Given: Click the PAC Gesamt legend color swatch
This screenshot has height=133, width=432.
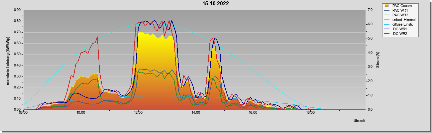Looking at the screenshot, I should click(387, 6).
